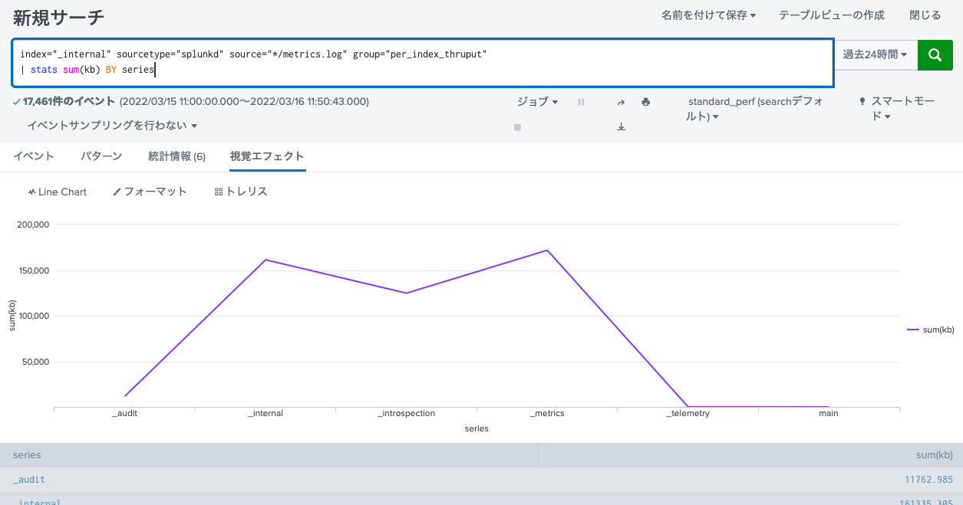Open the トレリス trellis layout options
963x505 pixels.
pos(242,192)
